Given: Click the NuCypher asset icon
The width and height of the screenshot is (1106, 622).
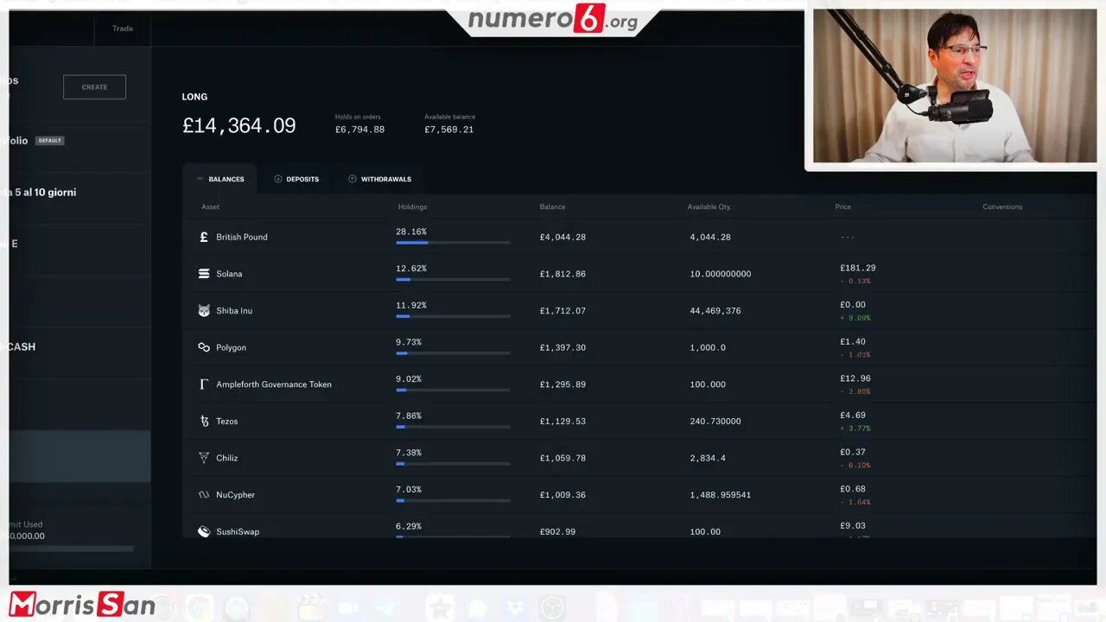Looking at the screenshot, I should 204,495.
